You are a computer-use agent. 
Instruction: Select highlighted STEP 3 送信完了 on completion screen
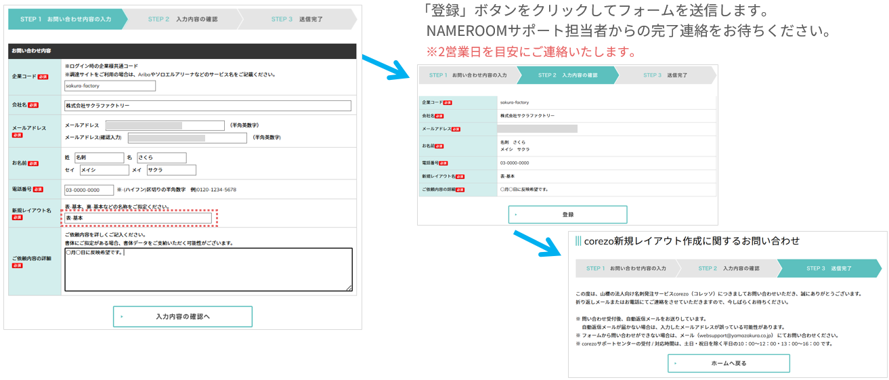click(829, 268)
